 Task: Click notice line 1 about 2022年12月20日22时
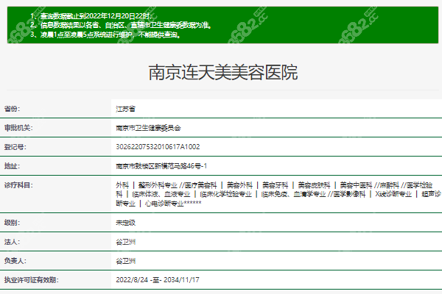(93, 16)
